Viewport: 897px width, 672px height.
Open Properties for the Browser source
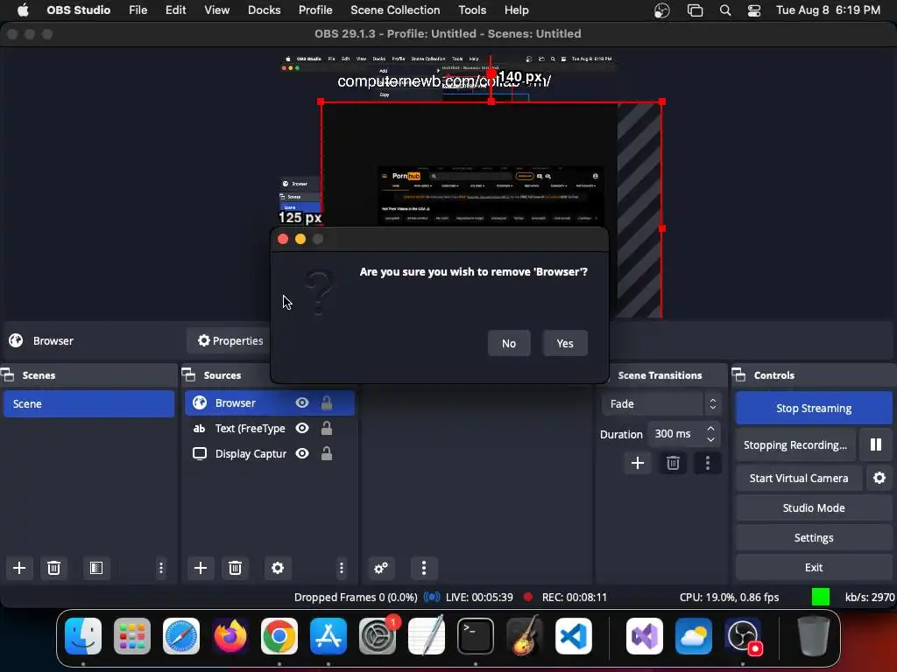[230, 340]
